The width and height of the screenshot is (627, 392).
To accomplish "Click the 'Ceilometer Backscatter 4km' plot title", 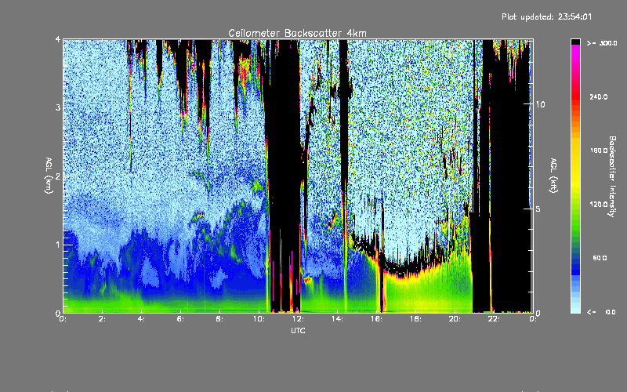I will tap(297, 33).
